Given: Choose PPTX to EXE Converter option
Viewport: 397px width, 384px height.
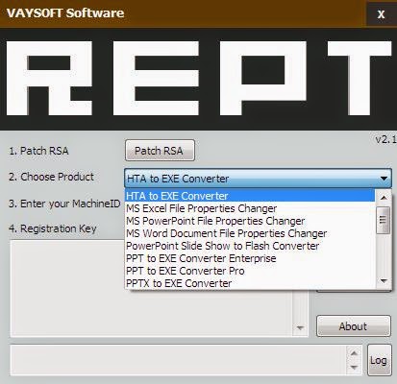Looking at the screenshot, I should (250, 283).
